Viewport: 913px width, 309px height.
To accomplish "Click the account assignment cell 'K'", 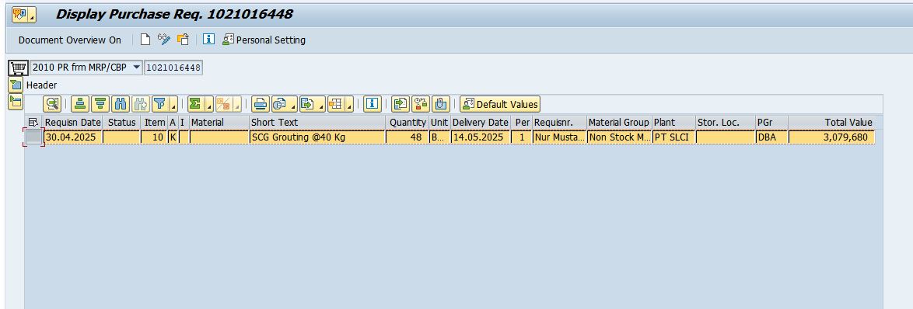I will [x=173, y=137].
